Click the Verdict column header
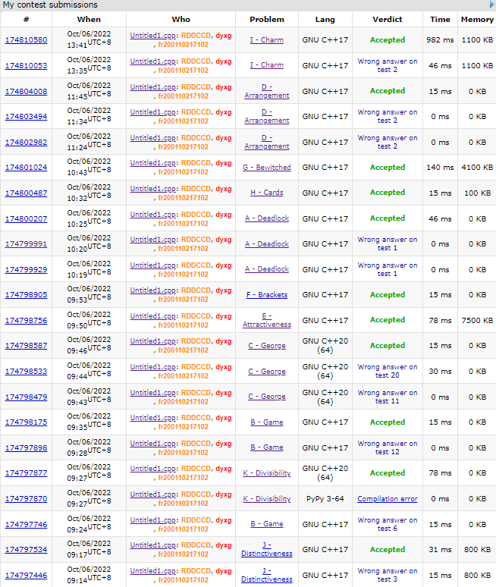Image resolution: width=496 pixels, height=587 pixels. coord(387,19)
